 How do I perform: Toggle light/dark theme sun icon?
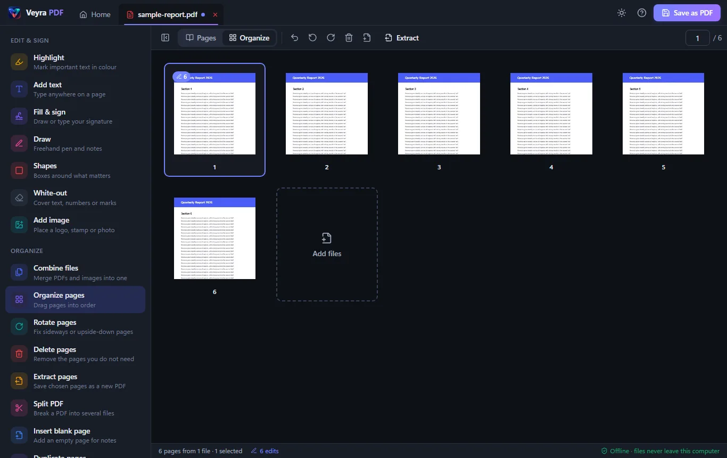pyautogui.click(x=622, y=13)
